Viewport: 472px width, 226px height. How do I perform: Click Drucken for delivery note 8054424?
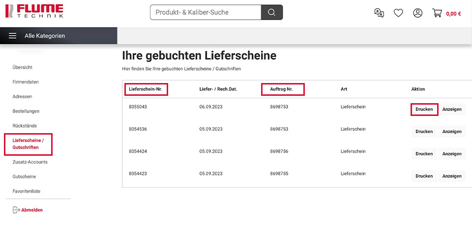[x=424, y=154]
